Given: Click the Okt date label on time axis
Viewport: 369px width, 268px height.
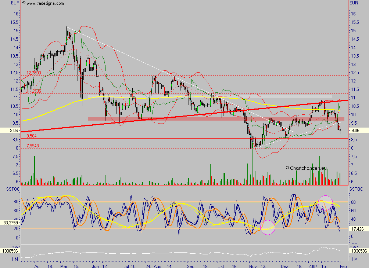Looking at the screenshot, I should 221,266.
